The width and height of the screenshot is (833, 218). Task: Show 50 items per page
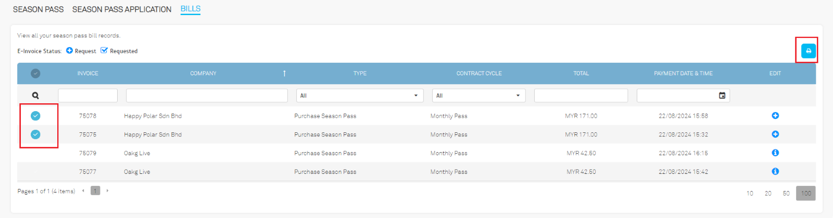point(786,194)
